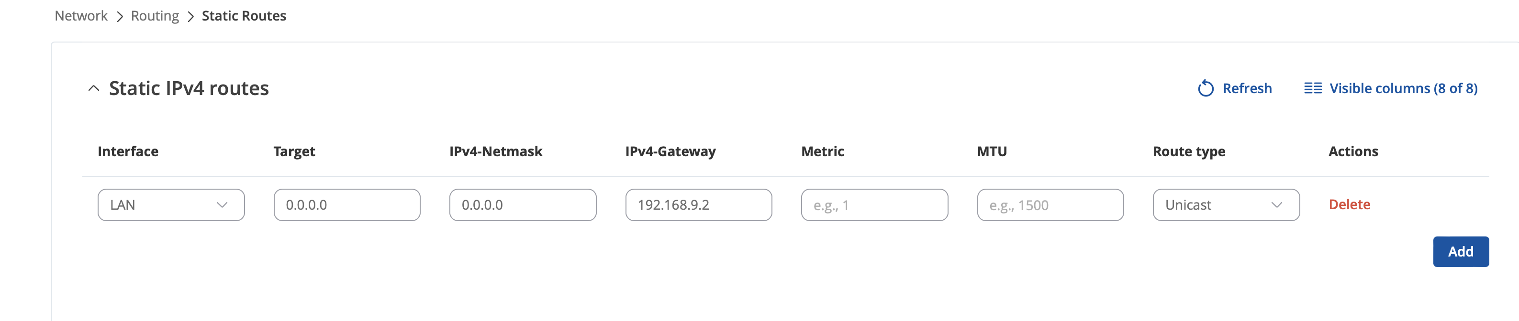Click the MTU input field

click(1050, 205)
